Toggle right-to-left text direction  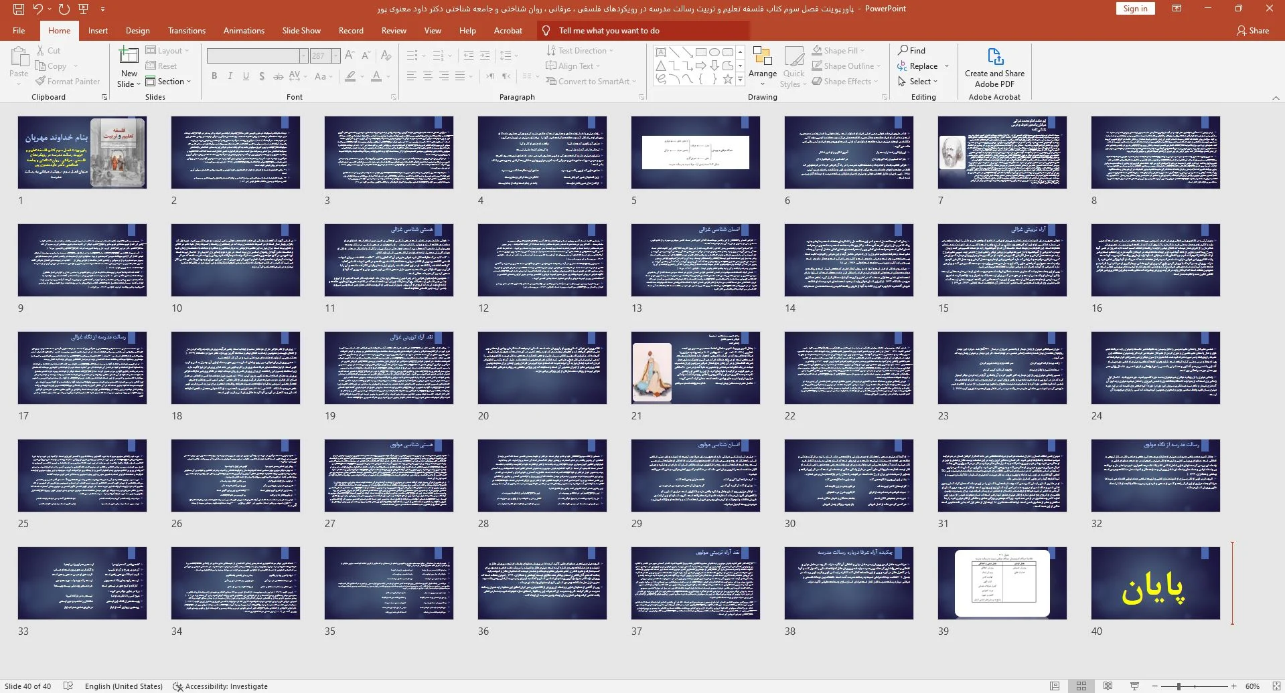[x=506, y=76]
